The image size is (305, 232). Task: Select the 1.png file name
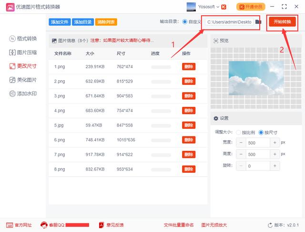[60, 67]
